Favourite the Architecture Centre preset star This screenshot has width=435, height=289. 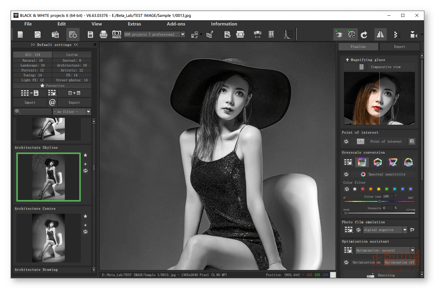[85, 216]
